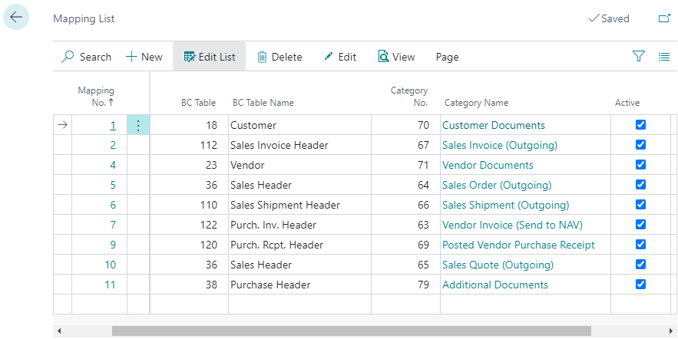Open Category Name column header menu

pos(476,103)
